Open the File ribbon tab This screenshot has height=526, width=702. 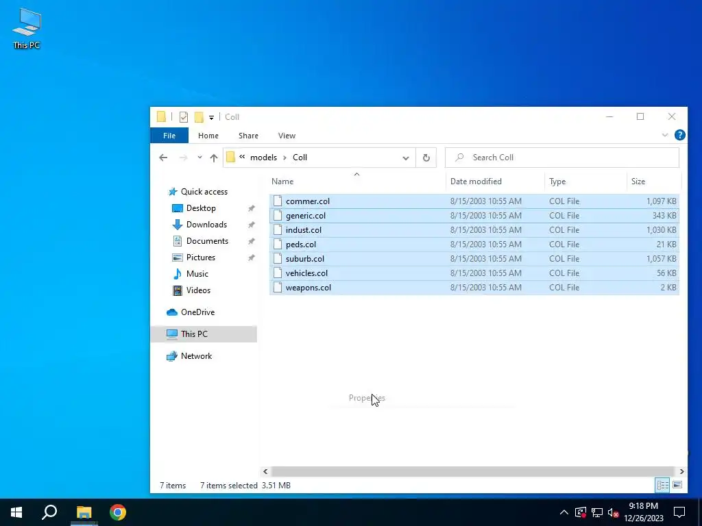point(169,136)
